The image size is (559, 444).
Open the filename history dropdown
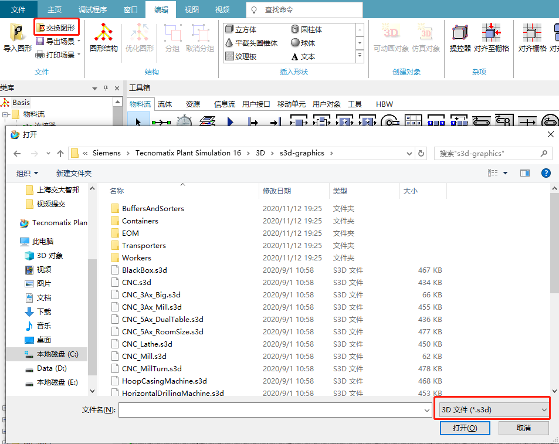[x=427, y=410]
